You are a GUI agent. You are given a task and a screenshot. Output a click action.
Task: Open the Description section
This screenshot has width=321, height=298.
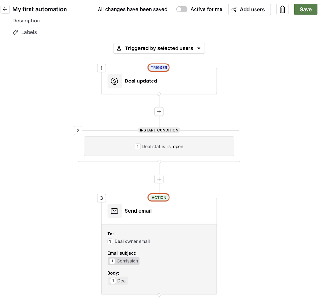[26, 21]
